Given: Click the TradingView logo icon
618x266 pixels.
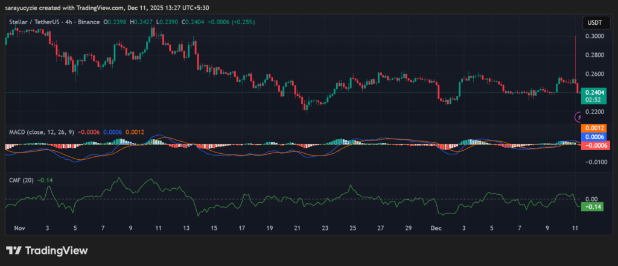Looking at the screenshot, I should [13, 250].
